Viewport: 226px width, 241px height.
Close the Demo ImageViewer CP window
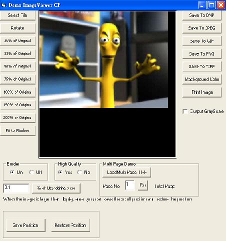[221, 5]
